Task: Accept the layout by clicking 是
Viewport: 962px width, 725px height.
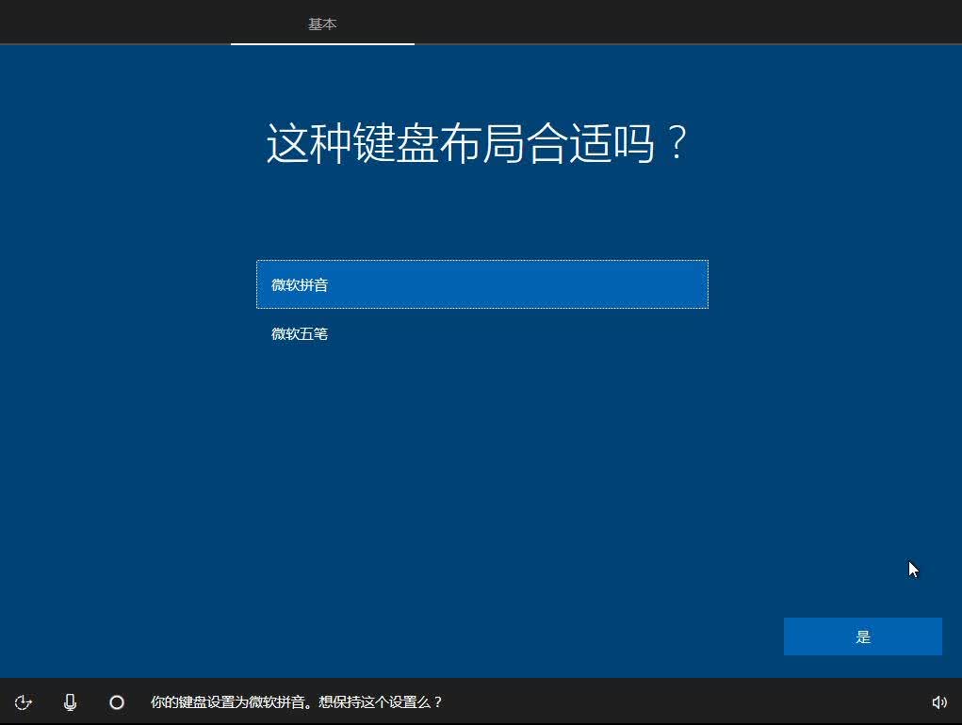Action: click(863, 636)
